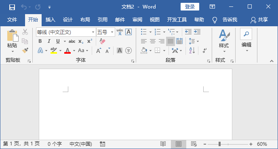The width and height of the screenshot is (278, 149).
Task: Open the font name dropdown 等线
Action: (93, 32)
